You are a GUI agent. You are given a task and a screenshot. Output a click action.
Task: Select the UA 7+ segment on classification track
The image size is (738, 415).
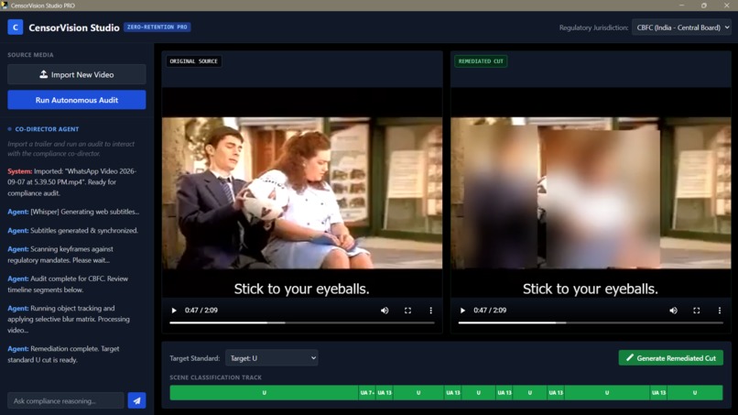(367, 393)
